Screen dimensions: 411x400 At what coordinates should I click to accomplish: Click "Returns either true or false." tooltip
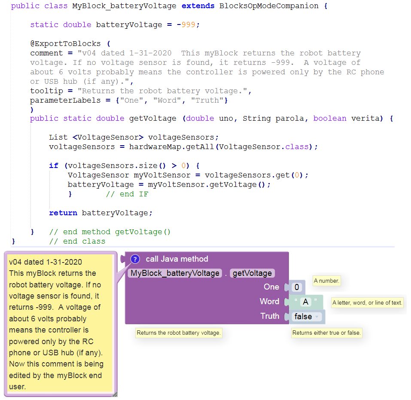tap(326, 333)
